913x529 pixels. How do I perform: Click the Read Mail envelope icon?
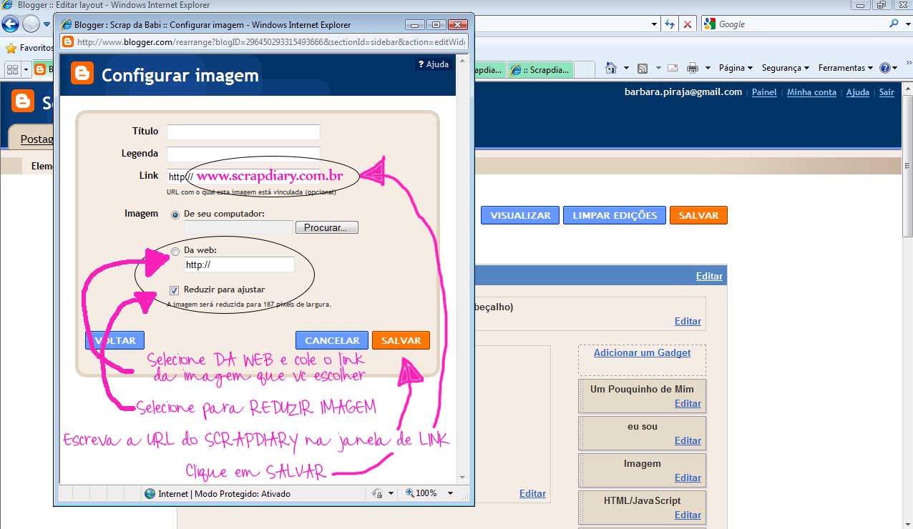[673, 68]
